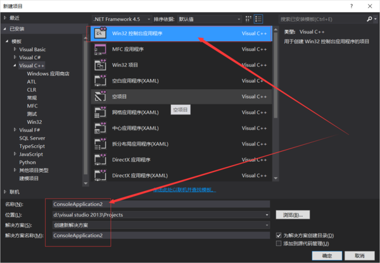The width and height of the screenshot is (380, 263).
Task: Expand the Visual F# tree node
Action: tap(15, 130)
